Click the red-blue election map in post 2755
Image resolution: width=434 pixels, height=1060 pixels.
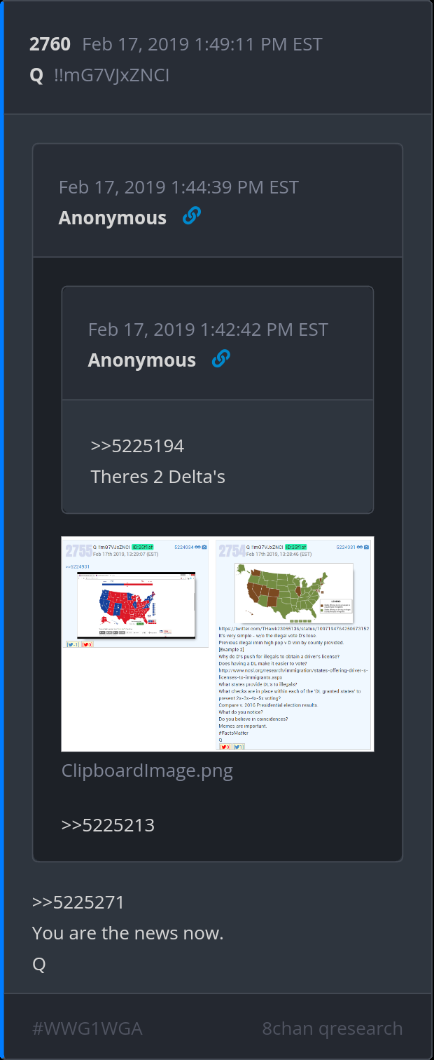(136, 606)
